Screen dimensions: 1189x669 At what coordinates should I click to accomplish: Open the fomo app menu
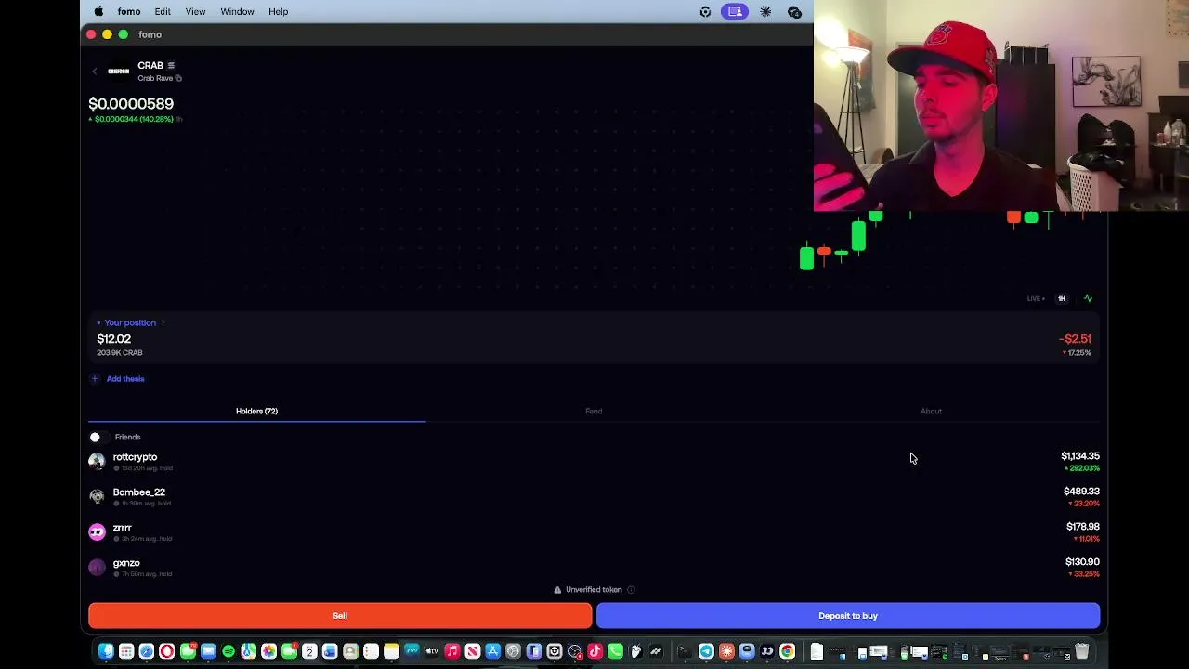tap(129, 12)
